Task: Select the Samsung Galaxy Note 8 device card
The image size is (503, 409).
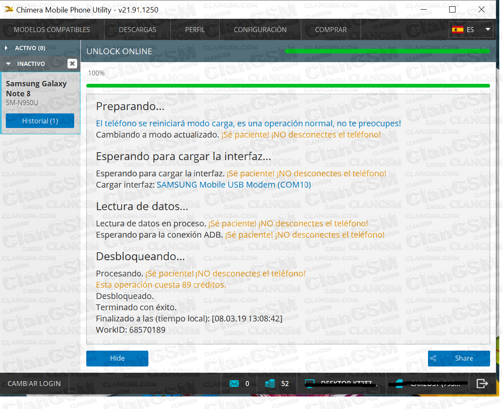Action: [x=40, y=103]
